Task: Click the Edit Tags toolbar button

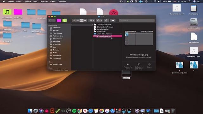Action: click(113, 20)
